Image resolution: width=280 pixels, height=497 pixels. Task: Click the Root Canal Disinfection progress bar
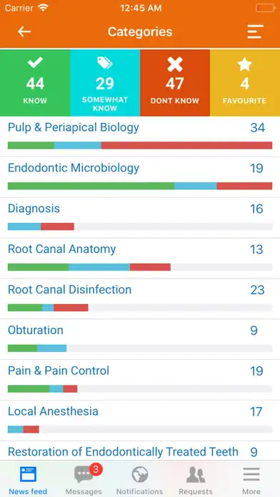(x=140, y=308)
